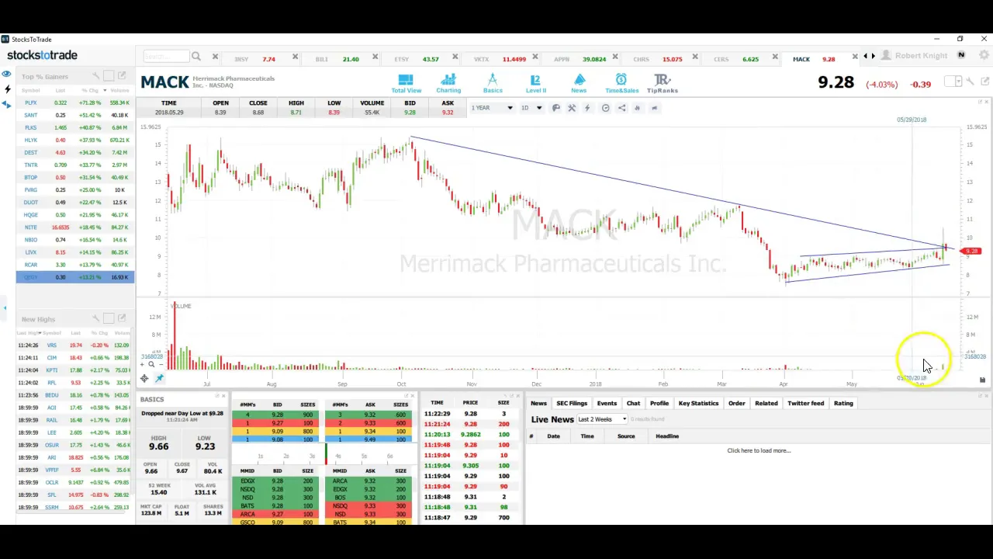
Task: Select the Related tab
Action: click(766, 403)
